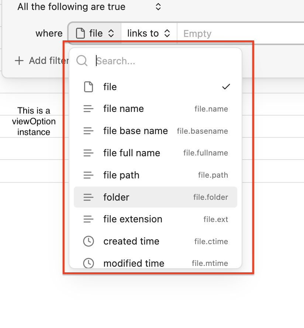The image size is (304, 328).
Task: Choose the folder property from the list
Action: (155, 197)
